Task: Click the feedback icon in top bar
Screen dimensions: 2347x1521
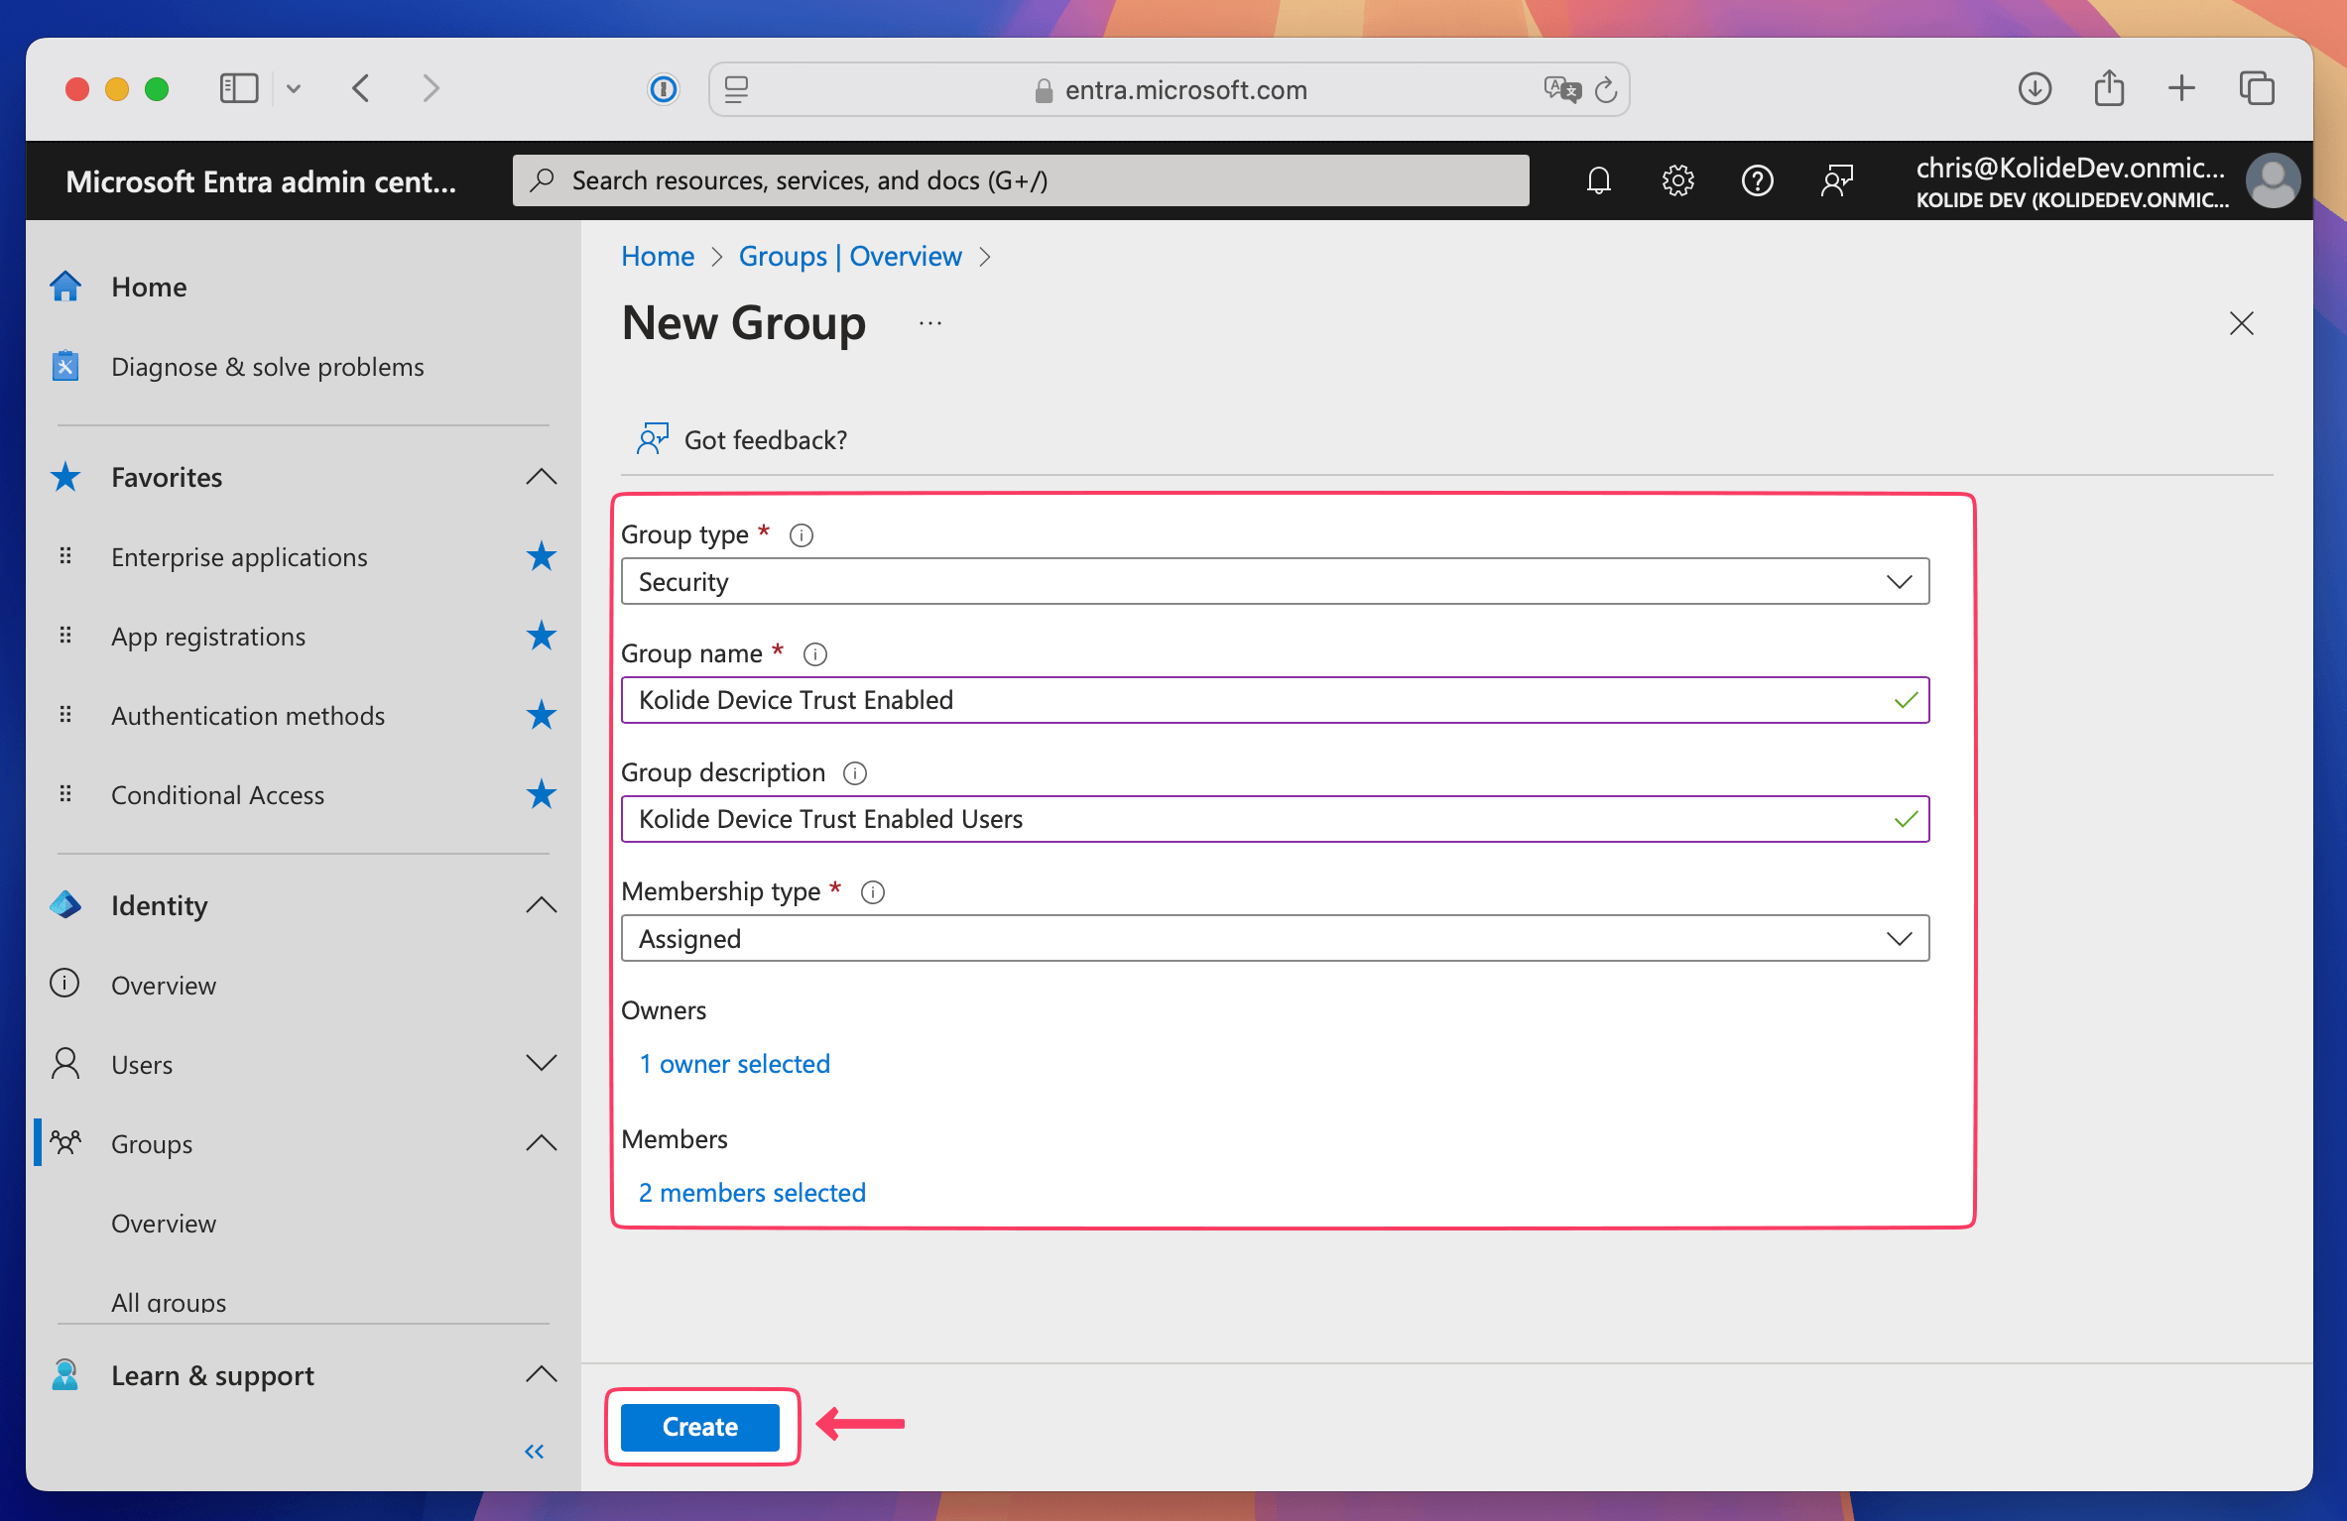Action: click(1836, 180)
